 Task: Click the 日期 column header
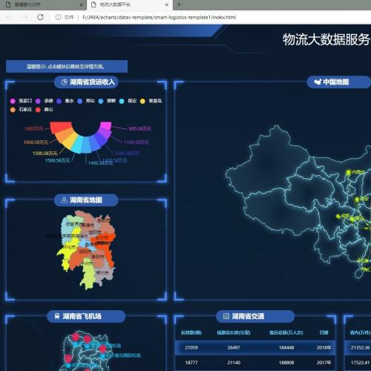tap(324, 332)
